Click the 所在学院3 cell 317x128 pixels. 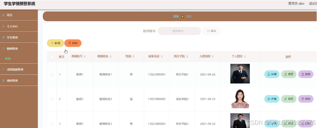click(x=182, y=124)
